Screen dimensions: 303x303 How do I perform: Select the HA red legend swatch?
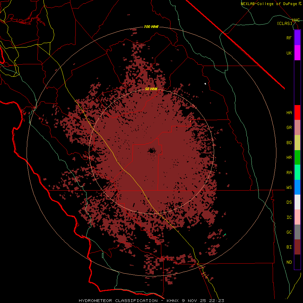[x=297, y=112]
